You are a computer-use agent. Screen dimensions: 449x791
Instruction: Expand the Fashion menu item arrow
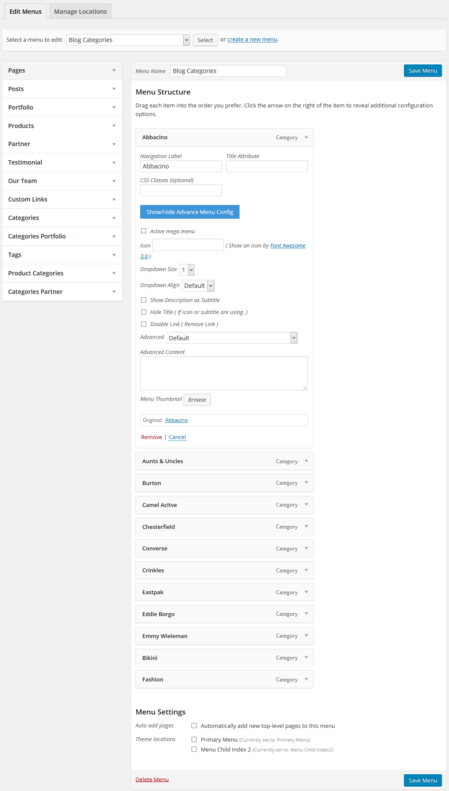306,679
